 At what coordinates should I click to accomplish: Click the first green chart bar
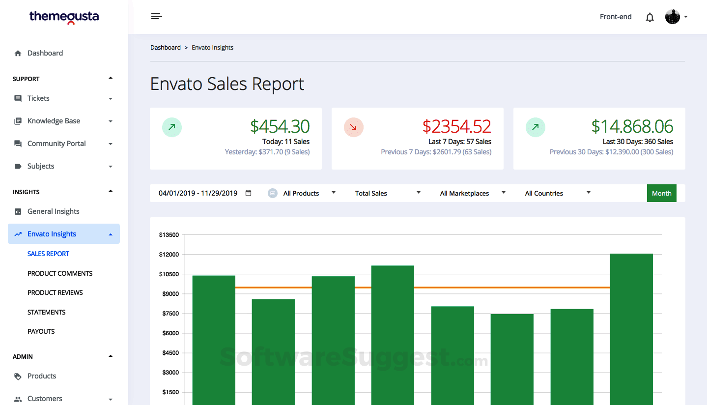coord(214,340)
